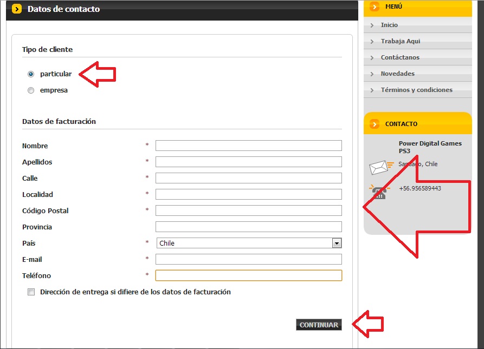
Task: Click the chevron beside Inicio
Action: (x=372, y=25)
